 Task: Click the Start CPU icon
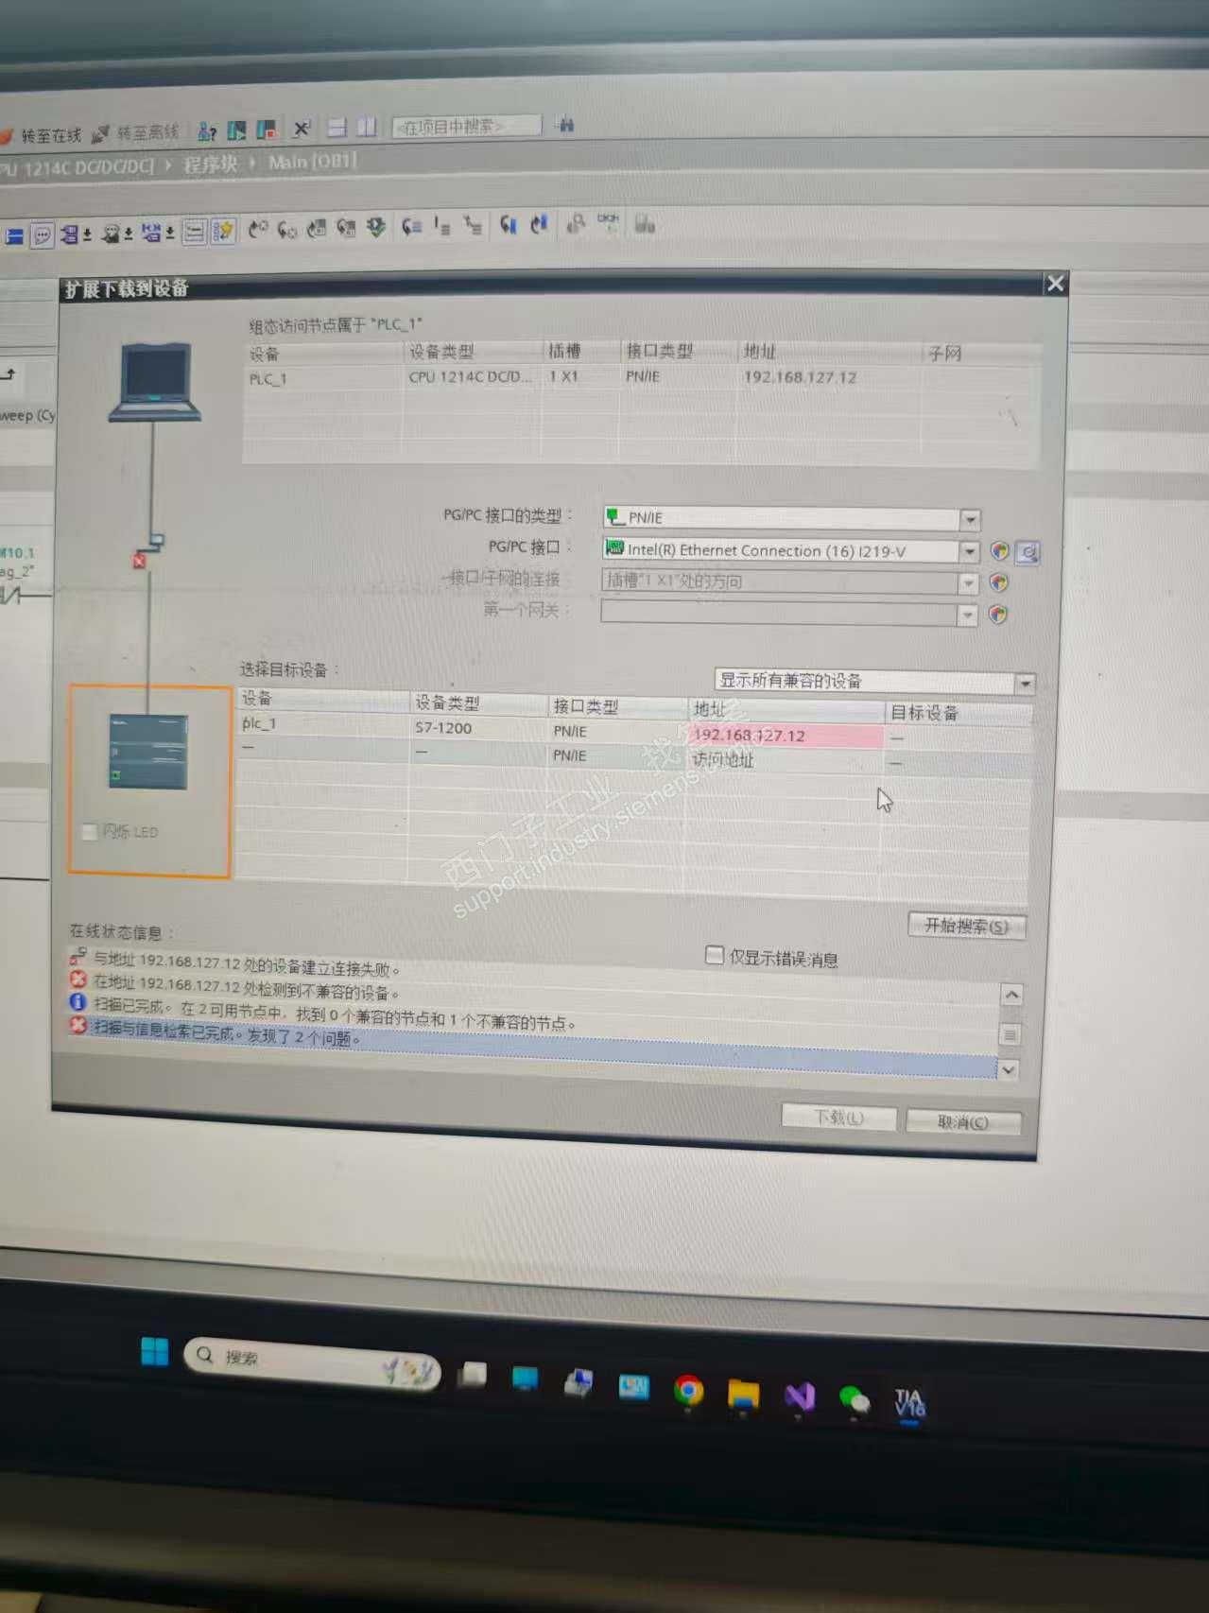[x=236, y=130]
